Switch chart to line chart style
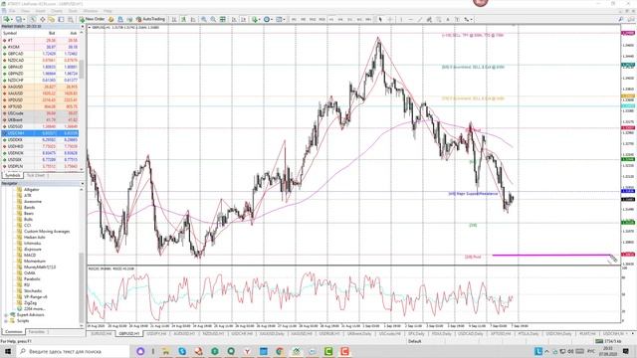The height and width of the screenshot is (358, 637). pos(193,19)
